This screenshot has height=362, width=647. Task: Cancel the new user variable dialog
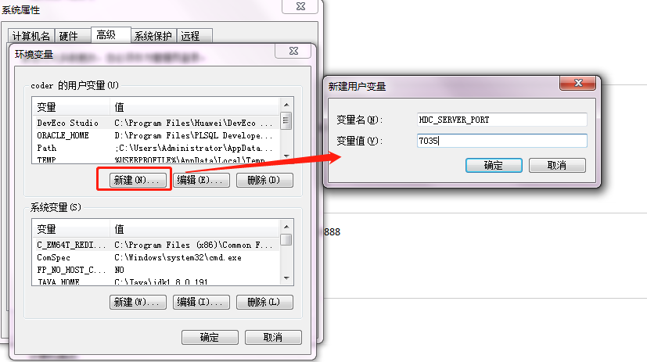[x=557, y=165]
